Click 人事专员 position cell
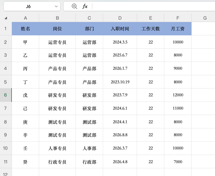This screenshot has height=176, width=215. click(57, 148)
